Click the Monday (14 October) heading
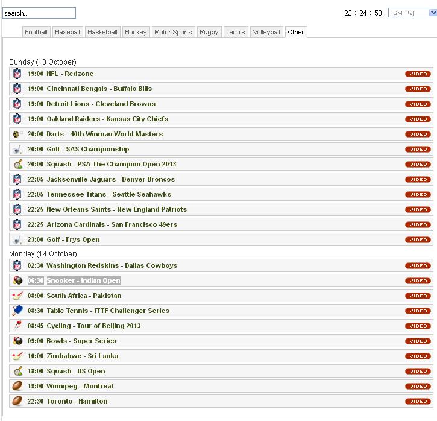Image resolution: width=437 pixels, height=421 pixels. pos(43,254)
